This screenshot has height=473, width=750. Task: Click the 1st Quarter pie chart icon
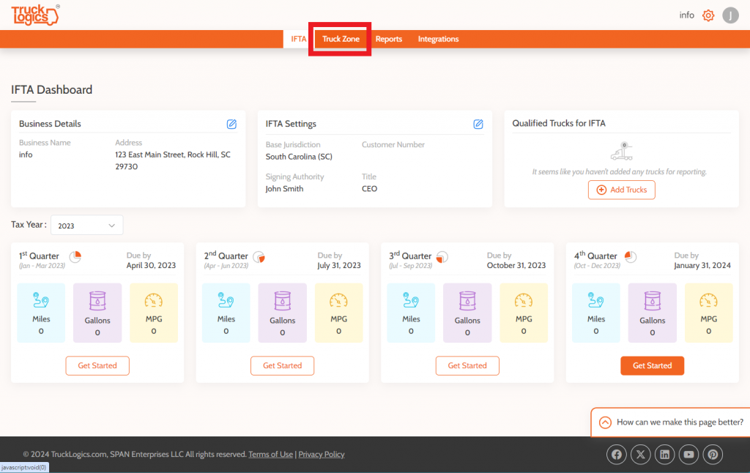pos(75,257)
